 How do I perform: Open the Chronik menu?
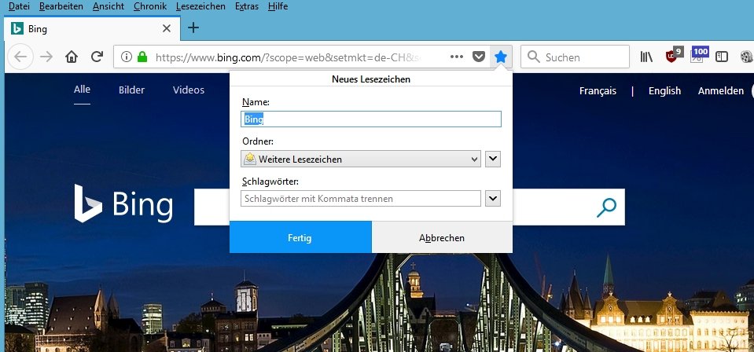tap(150, 6)
